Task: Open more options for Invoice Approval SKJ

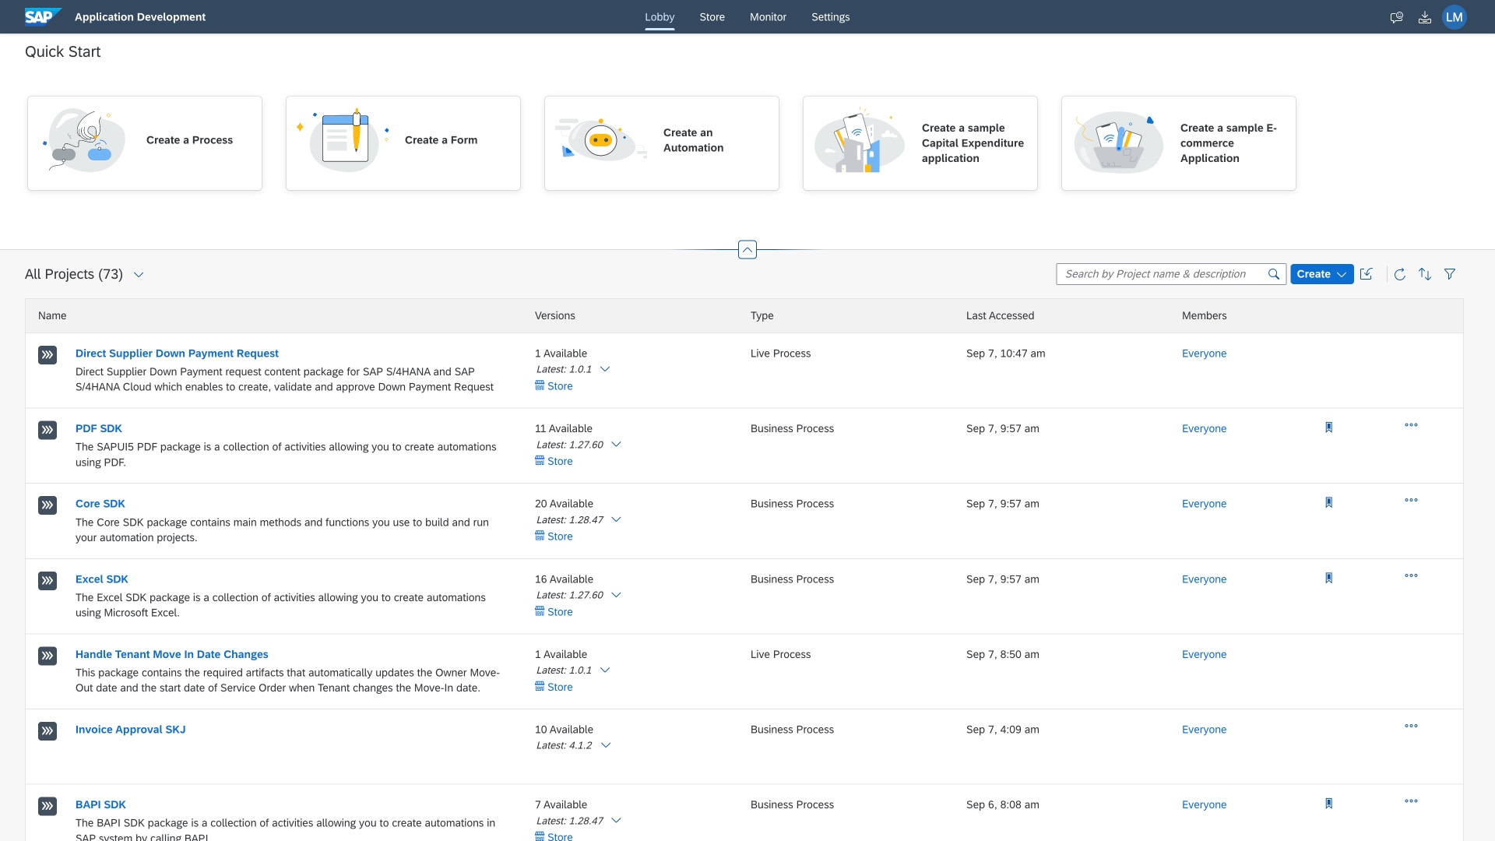Action: tap(1411, 727)
